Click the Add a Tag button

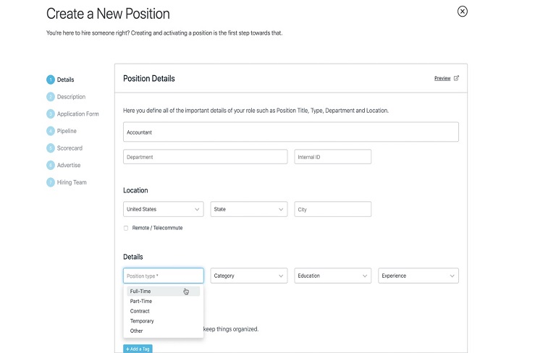[138, 349]
